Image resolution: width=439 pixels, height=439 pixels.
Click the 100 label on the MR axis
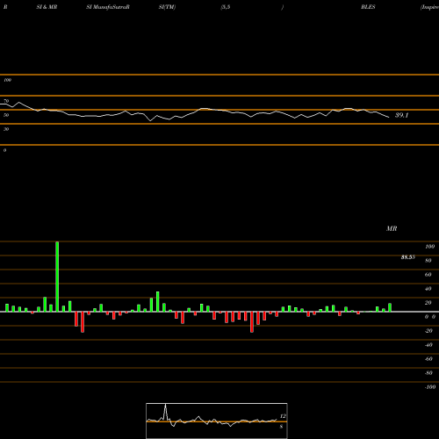[x=429, y=247]
